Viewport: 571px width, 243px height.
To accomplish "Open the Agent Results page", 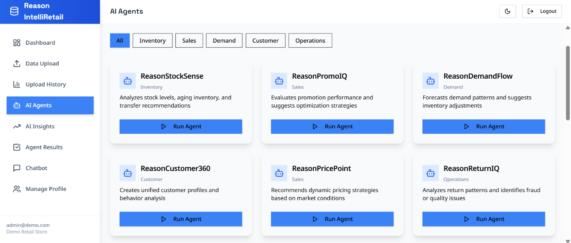I will click(44, 147).
